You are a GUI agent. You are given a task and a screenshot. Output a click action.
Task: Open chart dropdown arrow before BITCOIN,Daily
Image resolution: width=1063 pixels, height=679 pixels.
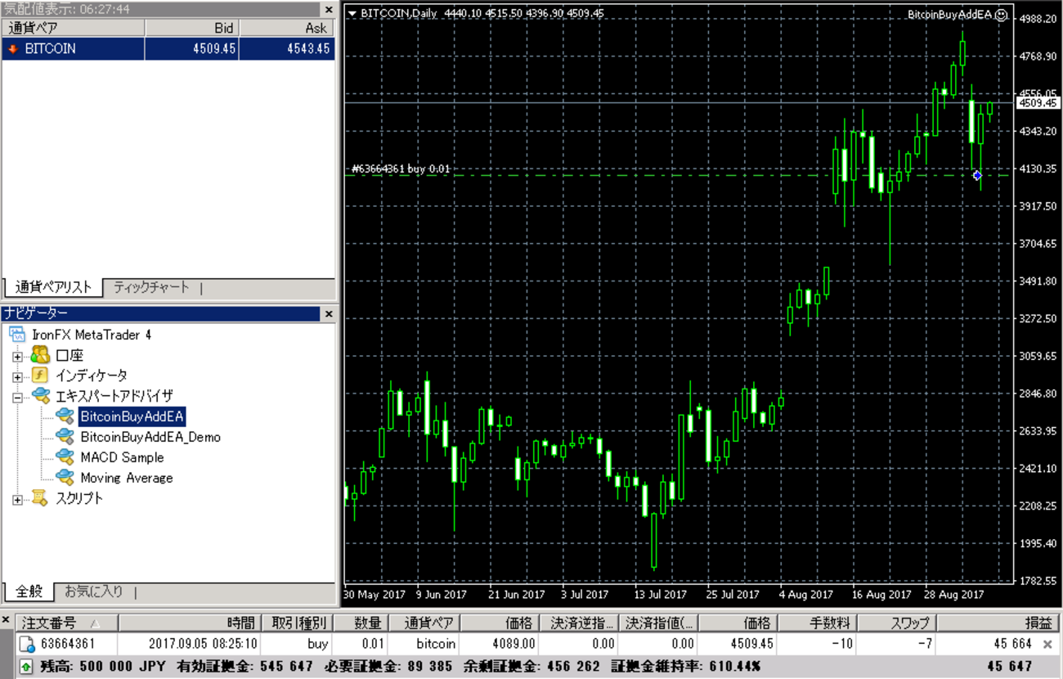point(352,13)
